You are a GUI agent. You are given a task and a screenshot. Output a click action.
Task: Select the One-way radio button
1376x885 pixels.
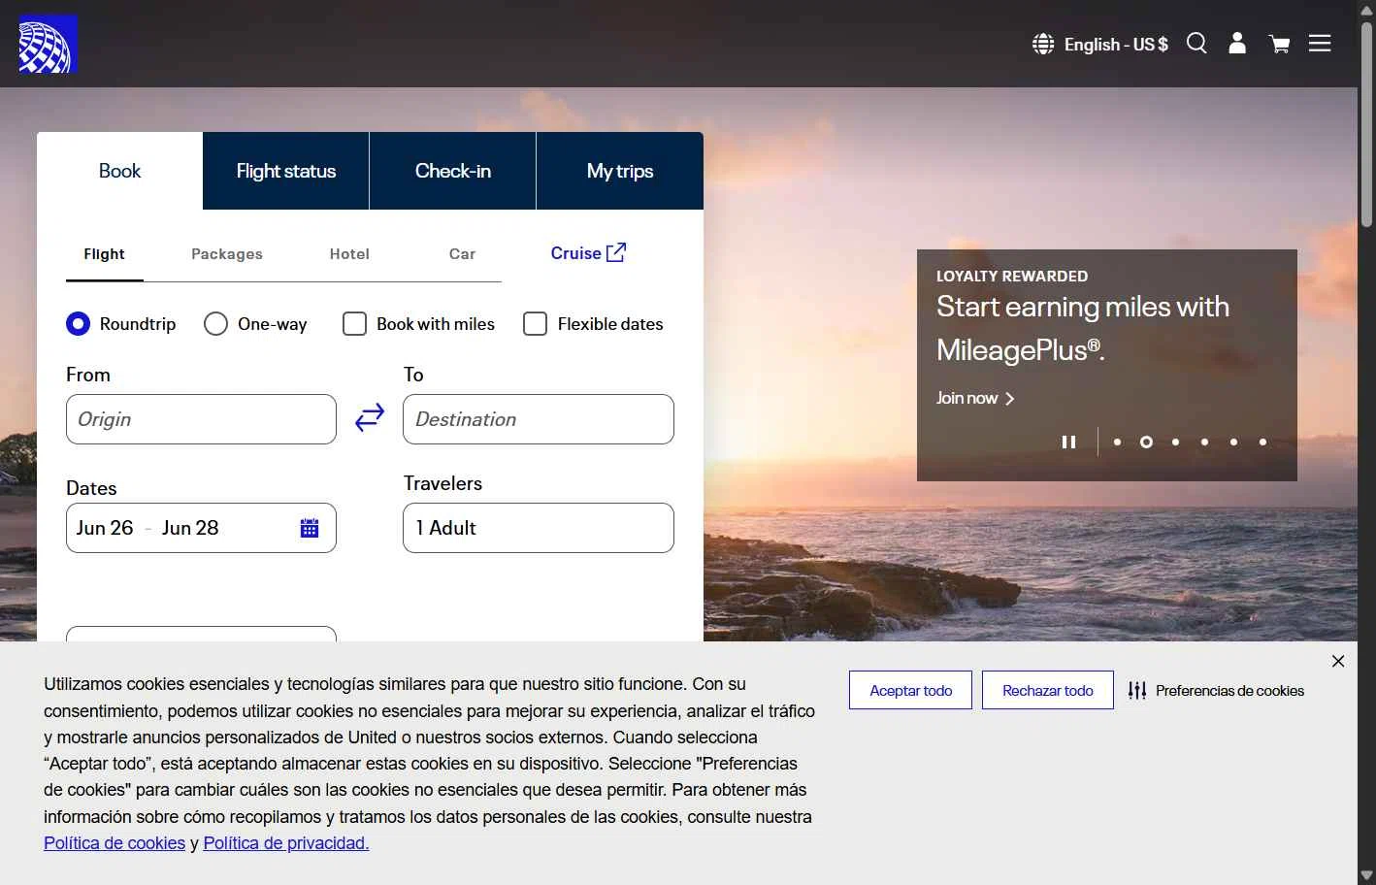pyautogui.click(x=215, y=323)
